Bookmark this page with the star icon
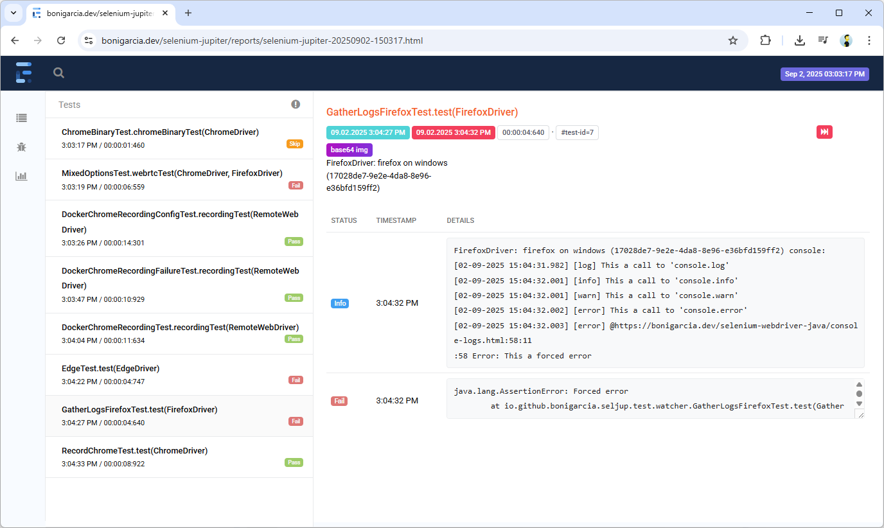 pos(733,40)
